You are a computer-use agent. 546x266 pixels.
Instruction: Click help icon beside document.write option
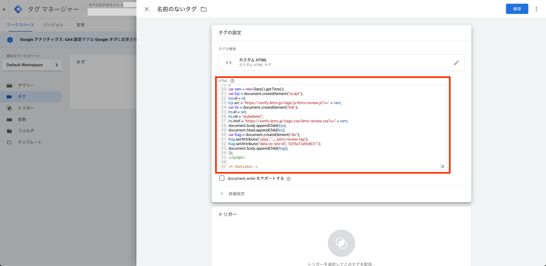(289, 179)
